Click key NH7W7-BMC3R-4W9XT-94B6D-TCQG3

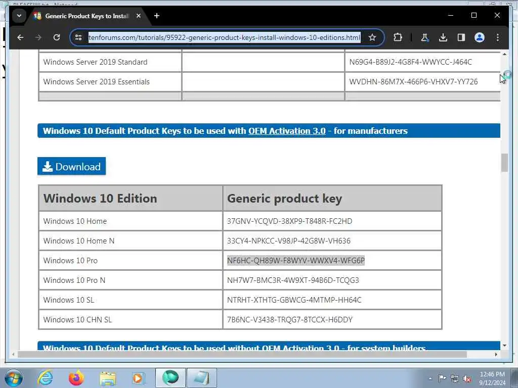(293, 280)
